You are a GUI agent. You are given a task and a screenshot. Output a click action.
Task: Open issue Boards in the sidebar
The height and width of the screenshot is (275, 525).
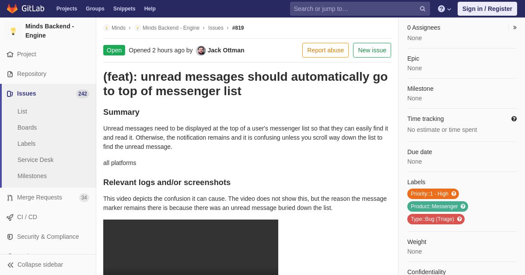(x=27, y=127)
